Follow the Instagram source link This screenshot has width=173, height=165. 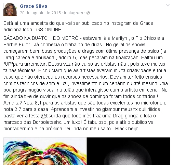74,13
